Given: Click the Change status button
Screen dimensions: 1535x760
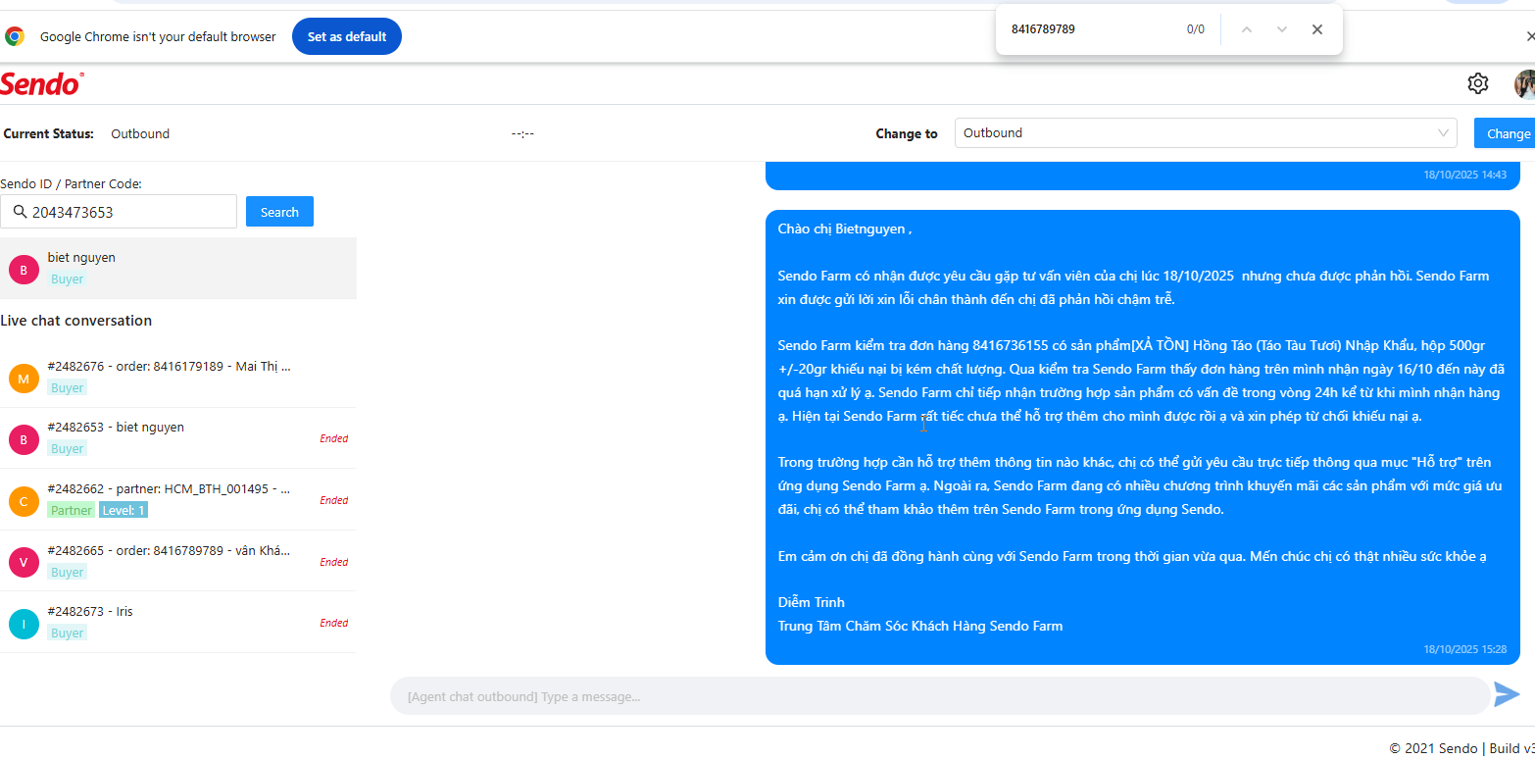Looking at the screenshot, I should pos(1505,133).
